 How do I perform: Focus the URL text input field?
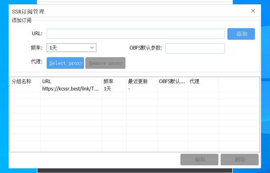[136, 34]
